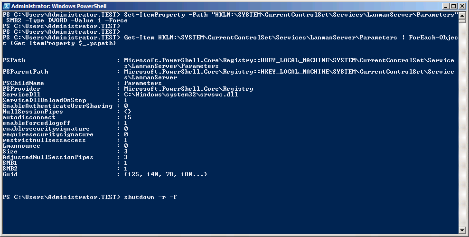The width and height of the screenshot is (469, 237).
Task: Click the typed "shutdown -r -f" command
Action: (x=150, y=197)
